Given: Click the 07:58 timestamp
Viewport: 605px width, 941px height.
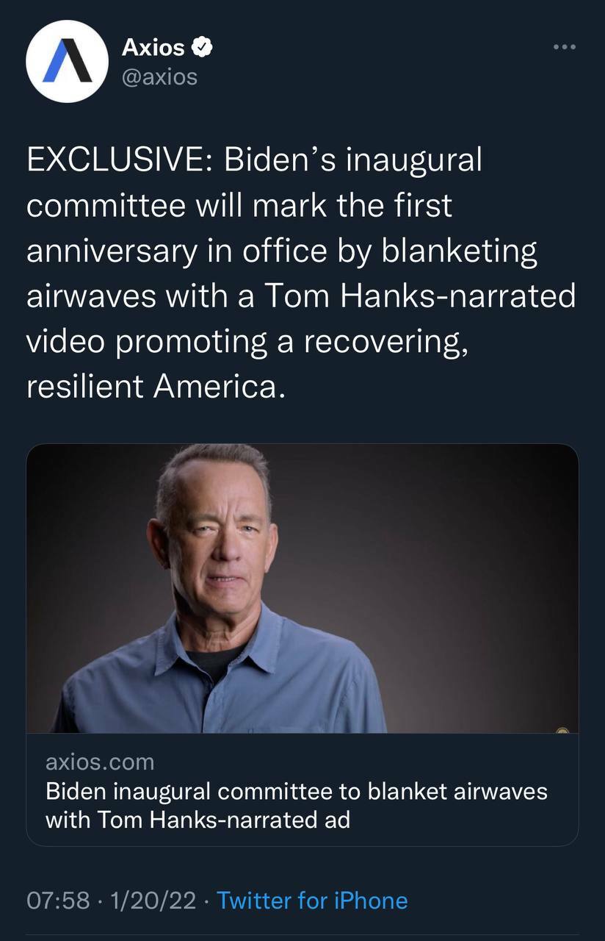Looking at the screenshot, I should (x=58, y=900).
